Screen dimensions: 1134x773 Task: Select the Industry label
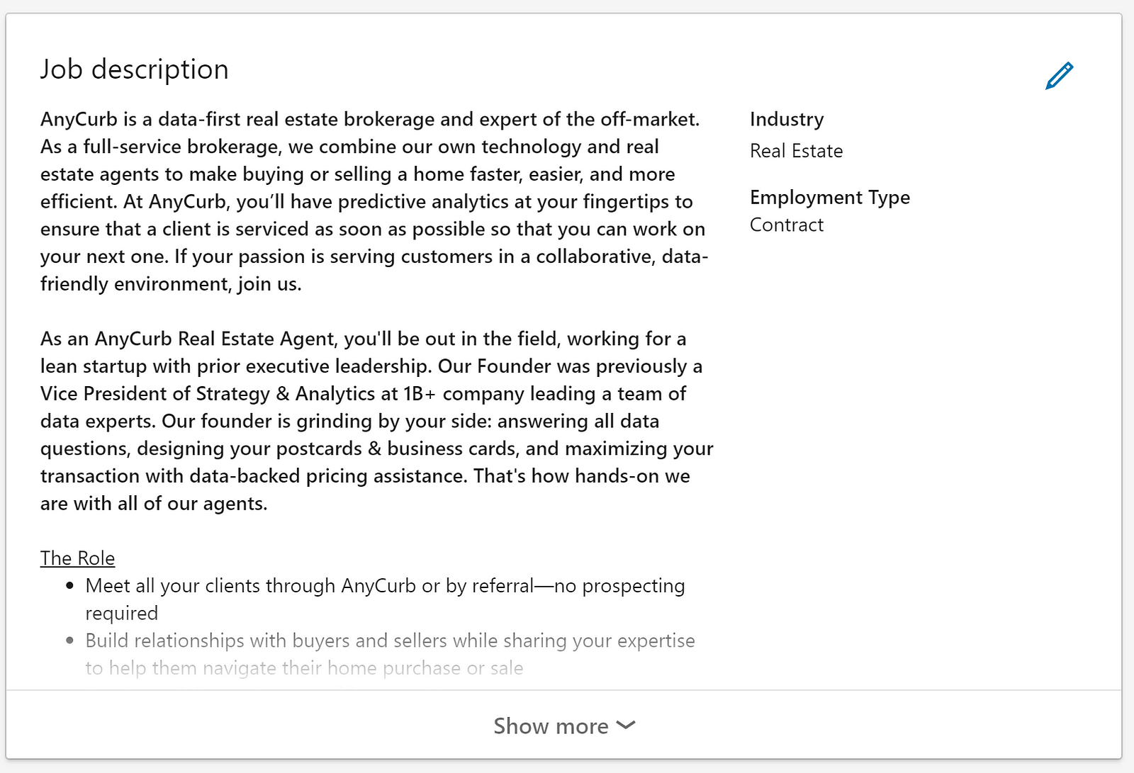[787, 119]
